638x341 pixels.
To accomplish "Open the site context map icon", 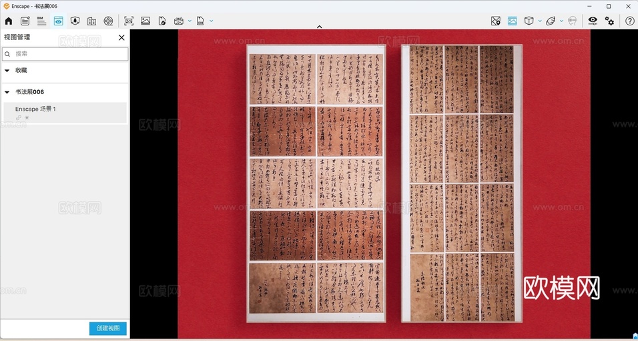I will (75, 21).
